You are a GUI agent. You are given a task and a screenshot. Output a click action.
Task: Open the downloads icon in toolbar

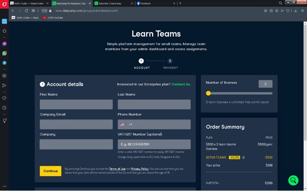click(x=295, y=11)
